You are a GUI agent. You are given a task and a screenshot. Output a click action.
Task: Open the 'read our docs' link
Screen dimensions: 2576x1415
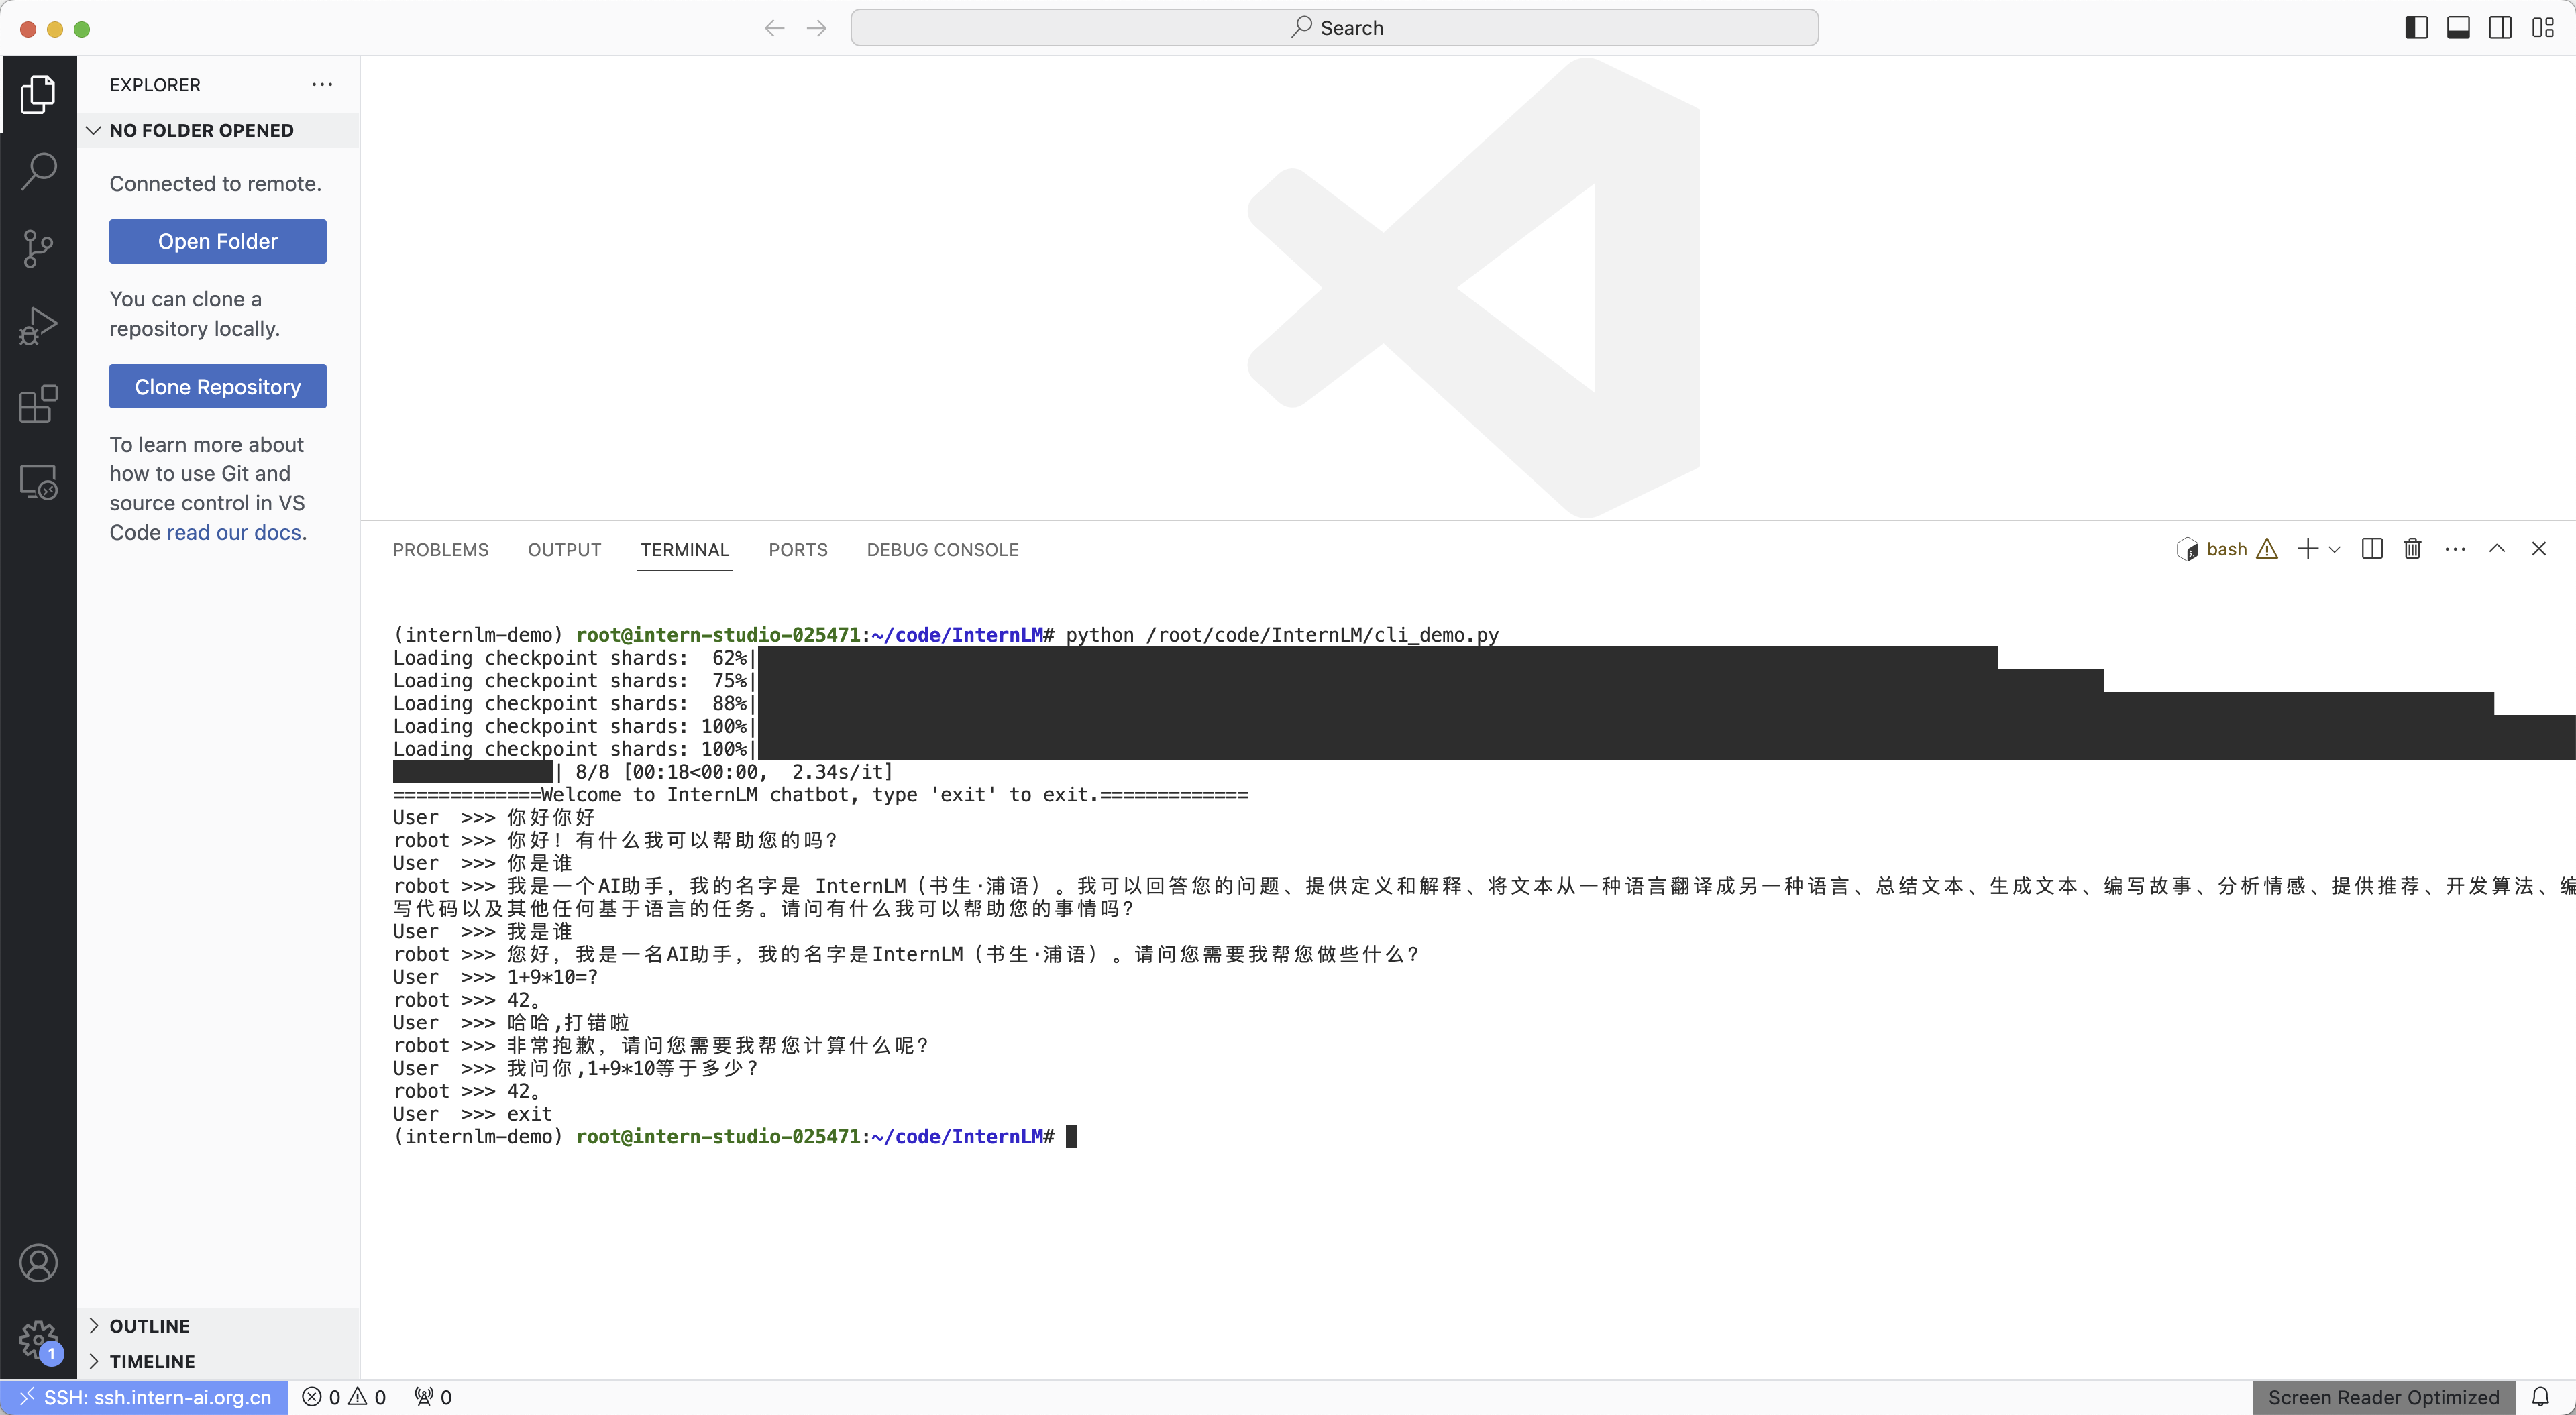pyautogui.click(x=233, y=532)
